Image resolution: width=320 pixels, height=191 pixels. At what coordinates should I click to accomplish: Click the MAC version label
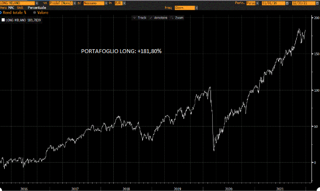(x=11, y=8)
